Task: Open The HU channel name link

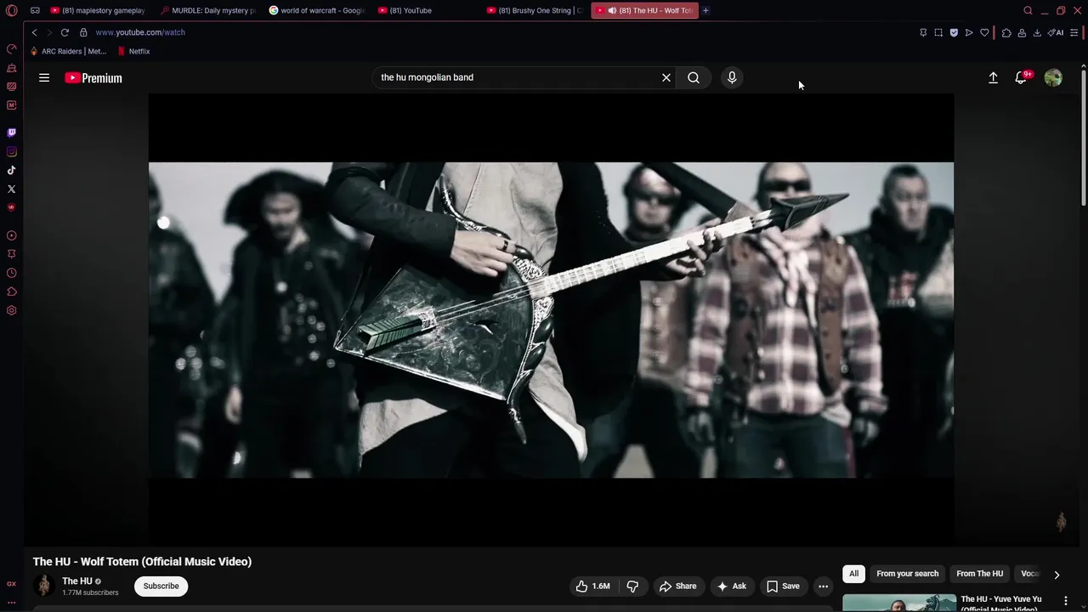Action: pos(77,581)
